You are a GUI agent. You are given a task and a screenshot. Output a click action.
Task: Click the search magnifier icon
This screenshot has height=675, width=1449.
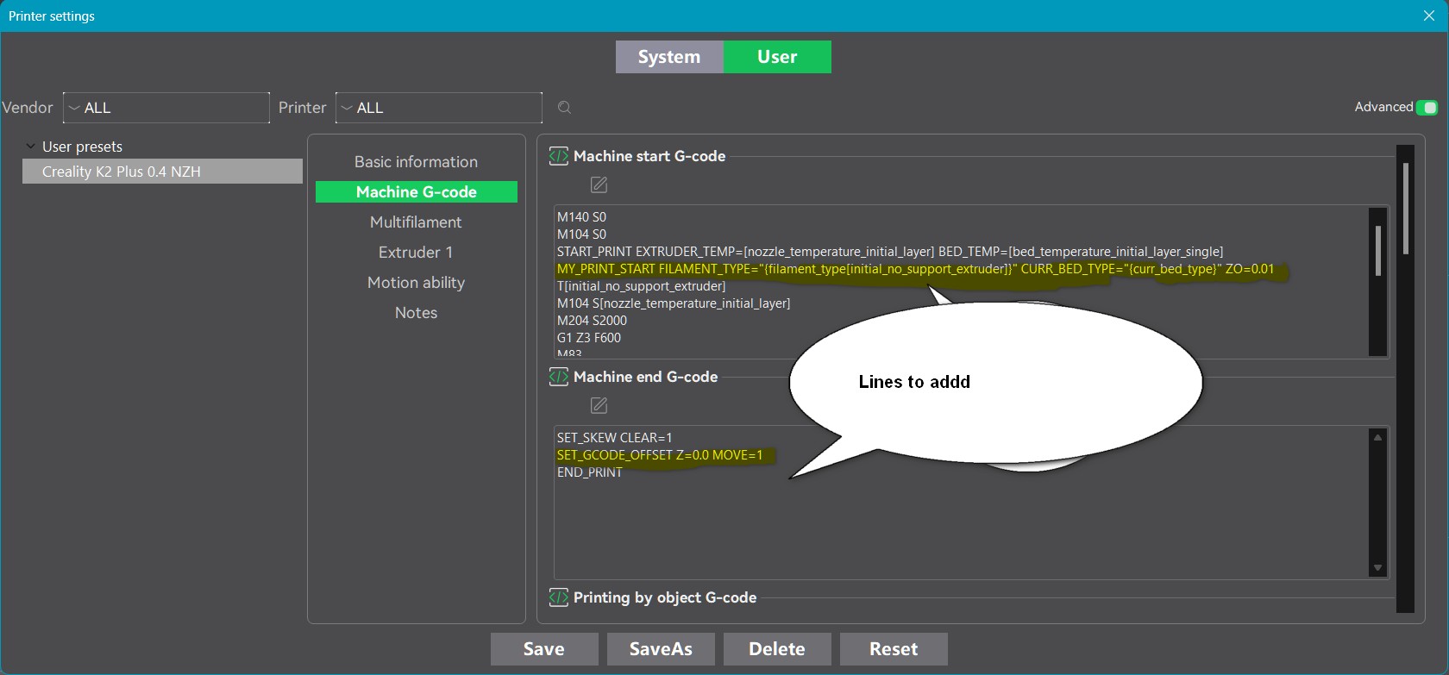(x=564, y=108)
